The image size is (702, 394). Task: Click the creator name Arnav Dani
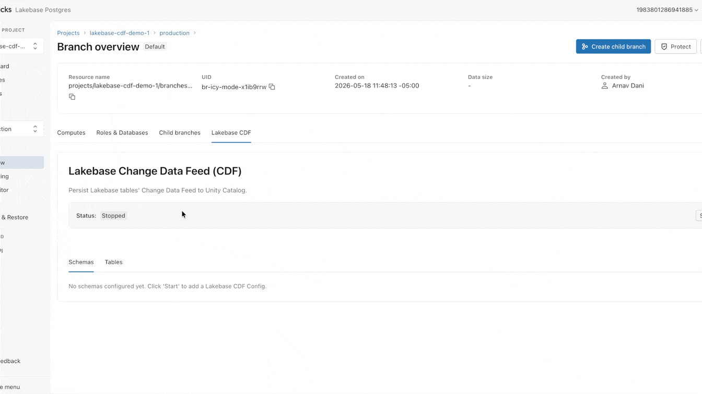coord(628,86)
